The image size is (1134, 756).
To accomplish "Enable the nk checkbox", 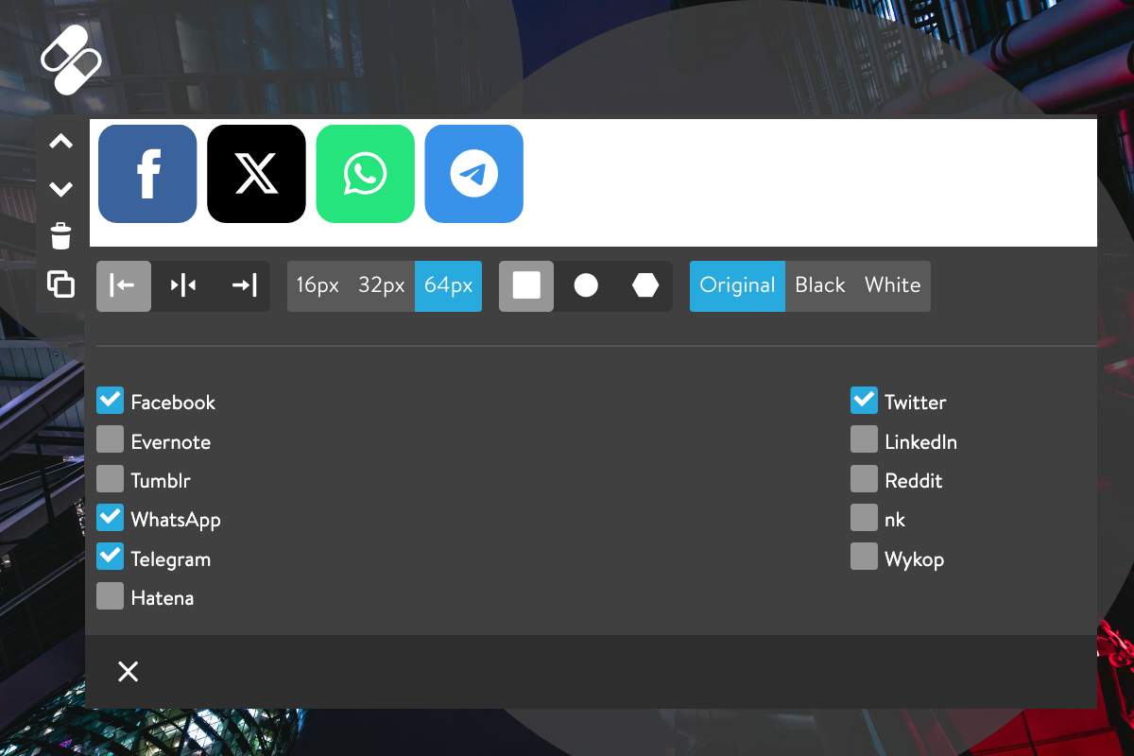I will (x=864, y=518).
